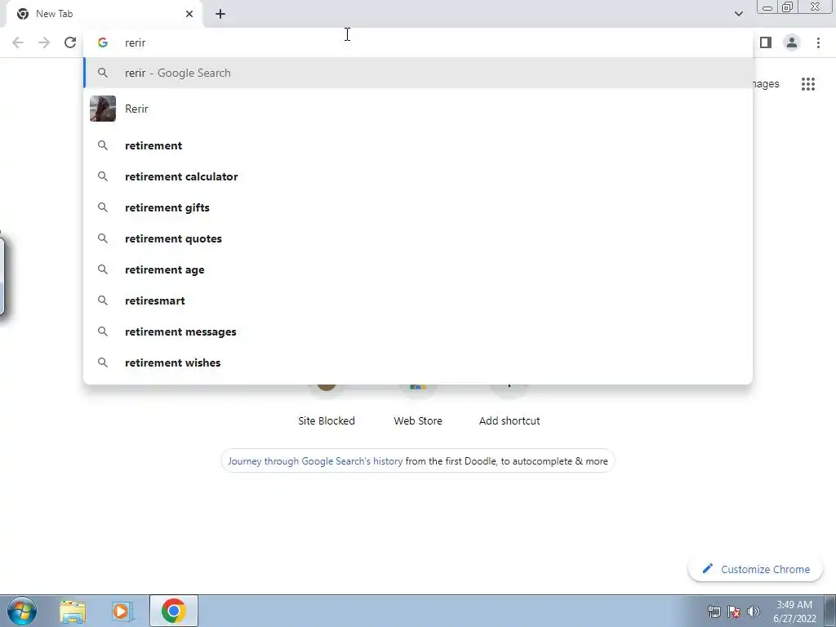This screenshot has height=627, width=836.
Task: Click the network tray icon
Action: pyautogui.click(x=714, y=611)
